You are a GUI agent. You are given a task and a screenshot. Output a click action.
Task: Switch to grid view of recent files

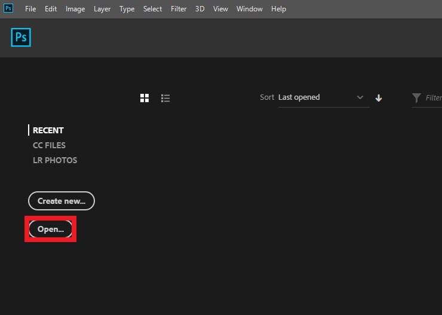click(145, 98)
